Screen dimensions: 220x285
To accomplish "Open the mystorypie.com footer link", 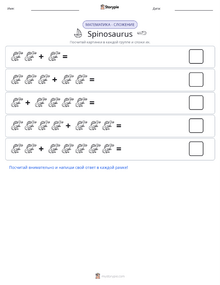I will tap(113, 276).
